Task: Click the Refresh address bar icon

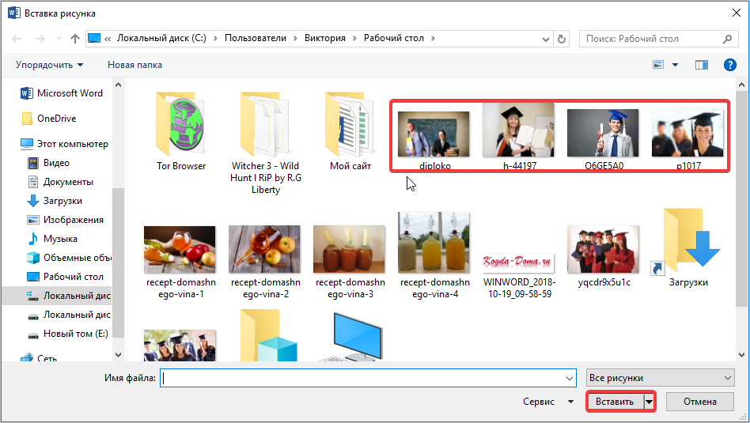Action: tap(562, 39)
